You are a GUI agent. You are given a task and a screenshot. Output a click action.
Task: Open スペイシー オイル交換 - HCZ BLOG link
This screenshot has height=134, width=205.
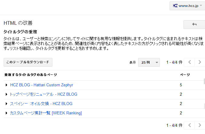click(x=41, y=104)
